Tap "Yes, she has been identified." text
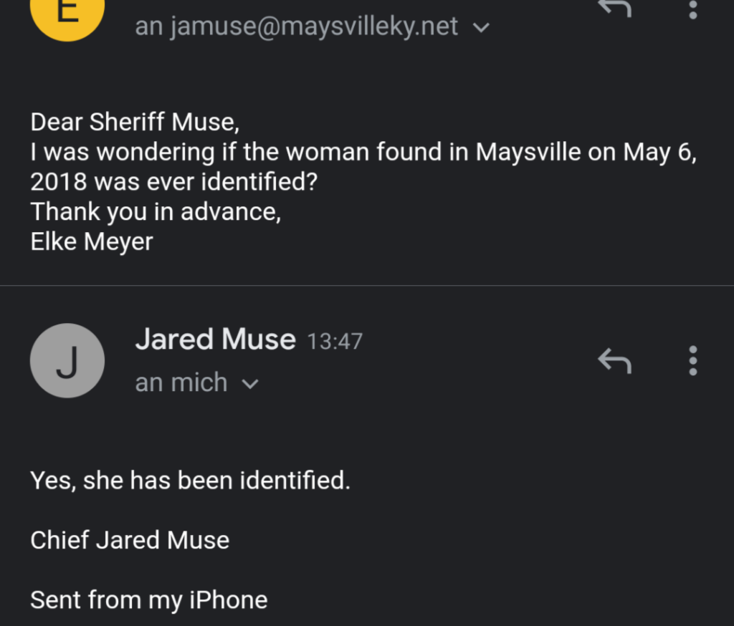The height and width of the screenshot is (626, 734). [x=190, y=480]
